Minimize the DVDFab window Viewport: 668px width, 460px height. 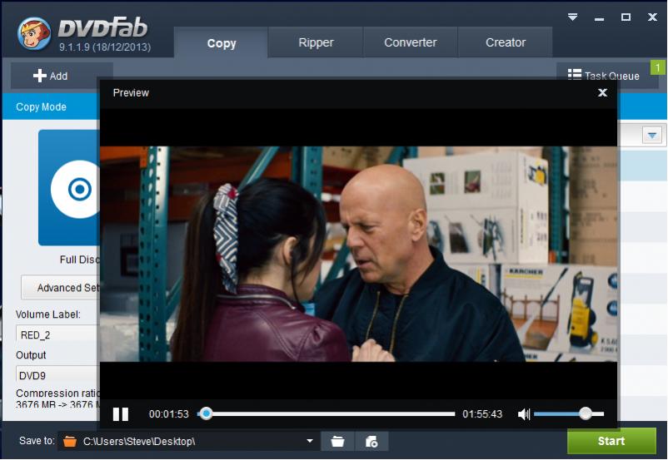(x=599, y=18)
